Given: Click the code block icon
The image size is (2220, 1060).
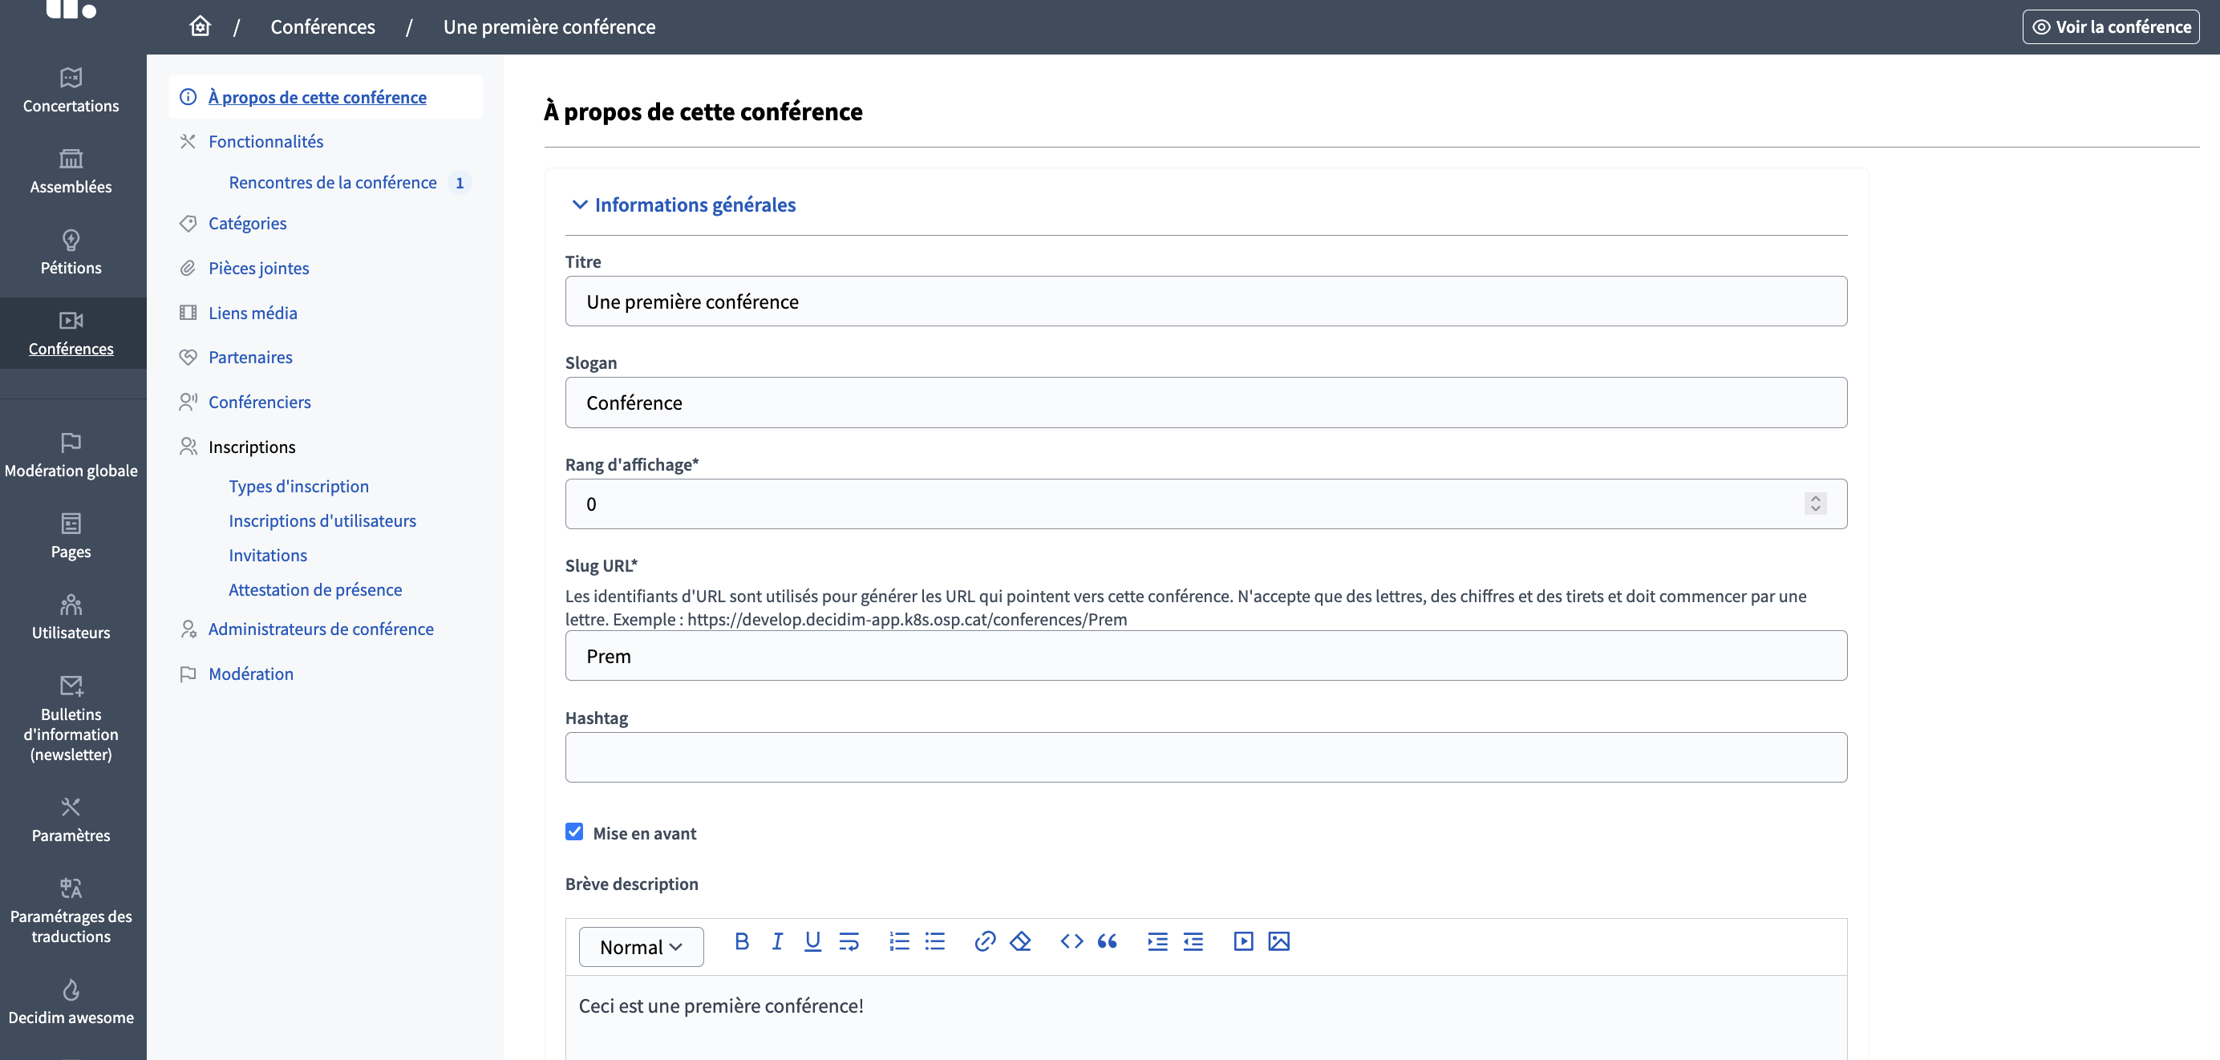Looking at the screenshot, I should [x=1072, y=941].
